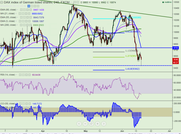Click MA 21 value 9889.6952
This screenshot has height=134, width=181.
click(37, 14)
